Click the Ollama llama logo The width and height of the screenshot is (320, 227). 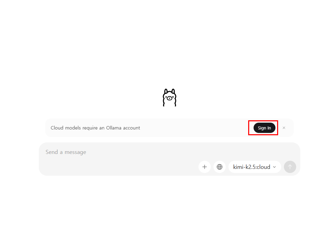pyautogui.click(x=170, y=98)
